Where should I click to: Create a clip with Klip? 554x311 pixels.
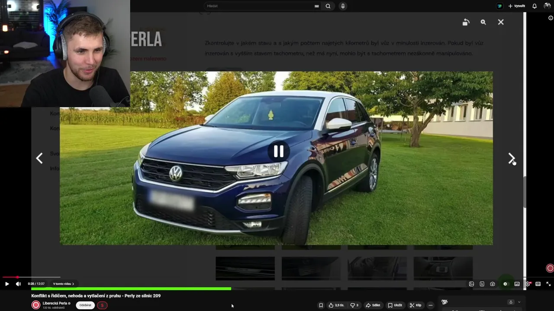click(415, 305)
